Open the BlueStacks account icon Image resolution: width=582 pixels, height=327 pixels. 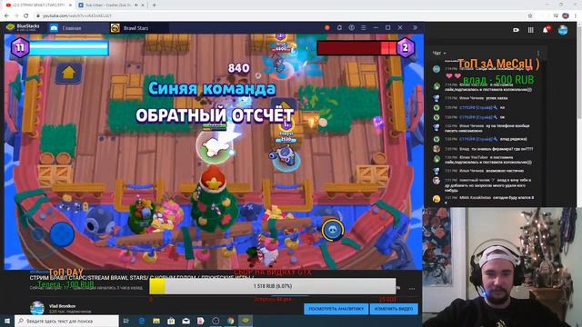coord(351,28)
